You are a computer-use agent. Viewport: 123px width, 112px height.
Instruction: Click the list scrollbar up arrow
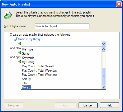click(103, 49)
